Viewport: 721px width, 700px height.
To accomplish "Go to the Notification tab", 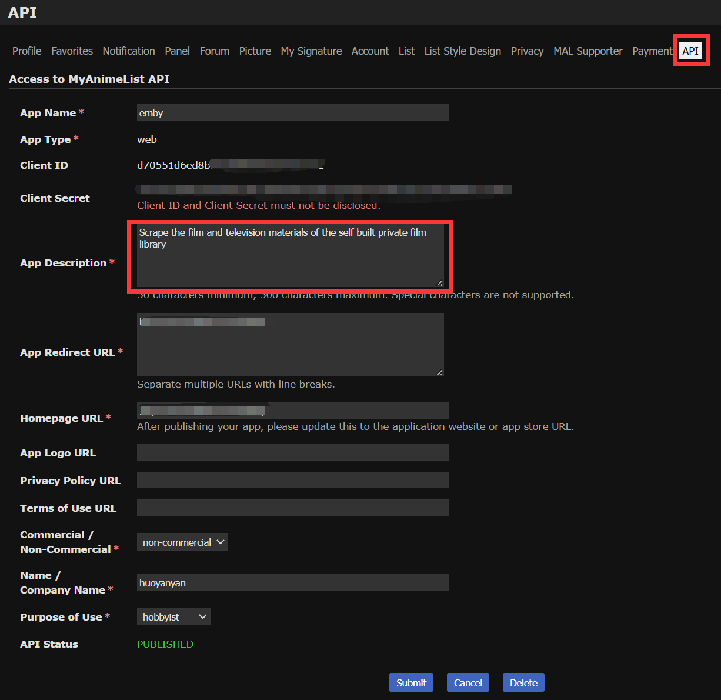I will pyautogui.click(x=129, y=51).
